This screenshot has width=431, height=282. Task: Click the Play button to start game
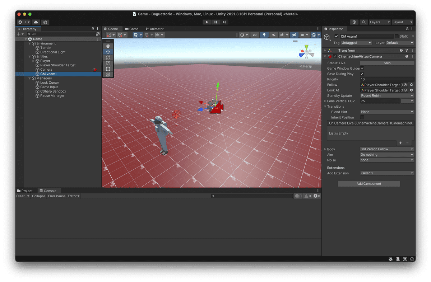pos(207,22)
